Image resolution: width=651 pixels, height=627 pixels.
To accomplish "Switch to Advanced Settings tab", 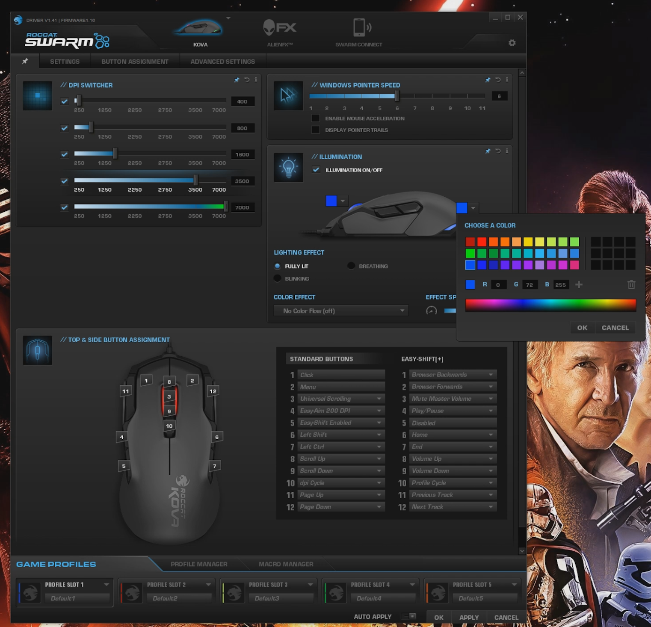I will tap(222, 62).
